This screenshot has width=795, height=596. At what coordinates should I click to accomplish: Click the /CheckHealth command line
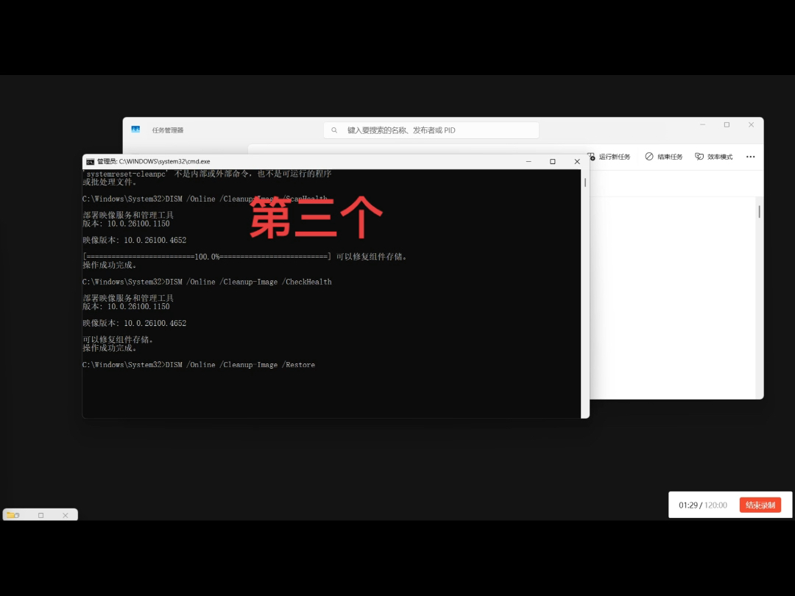pos(207,282)
